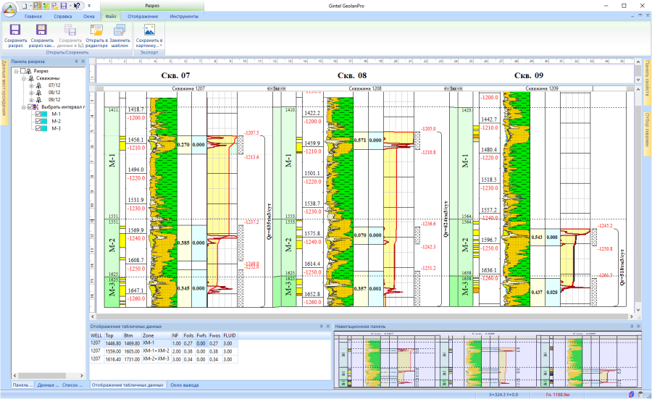
Task: Expand the 09/12 well tree node
Action: pyautogui.click(x=31, y=100)
